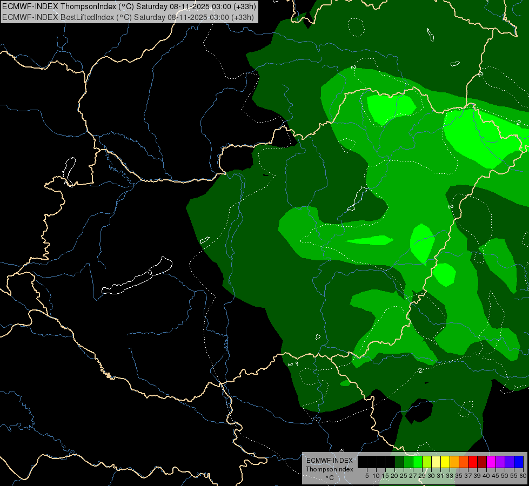Click the ThompsonIndex label in the legend
Screen dimensions: 529x486
tap(330, 469)
